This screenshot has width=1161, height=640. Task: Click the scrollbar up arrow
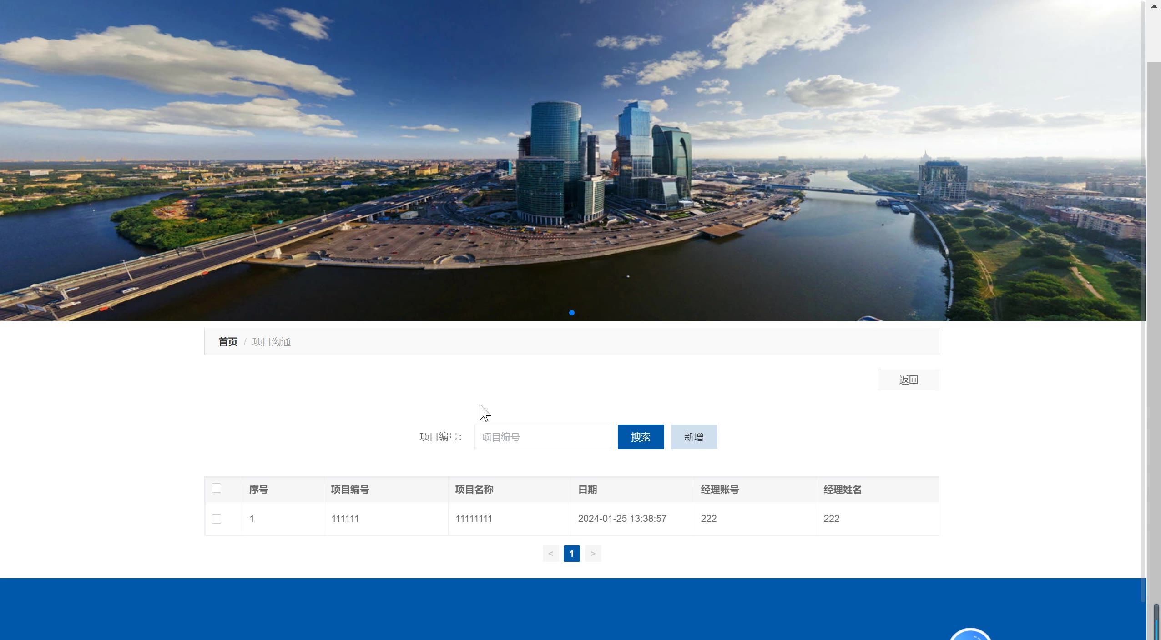1154,6
